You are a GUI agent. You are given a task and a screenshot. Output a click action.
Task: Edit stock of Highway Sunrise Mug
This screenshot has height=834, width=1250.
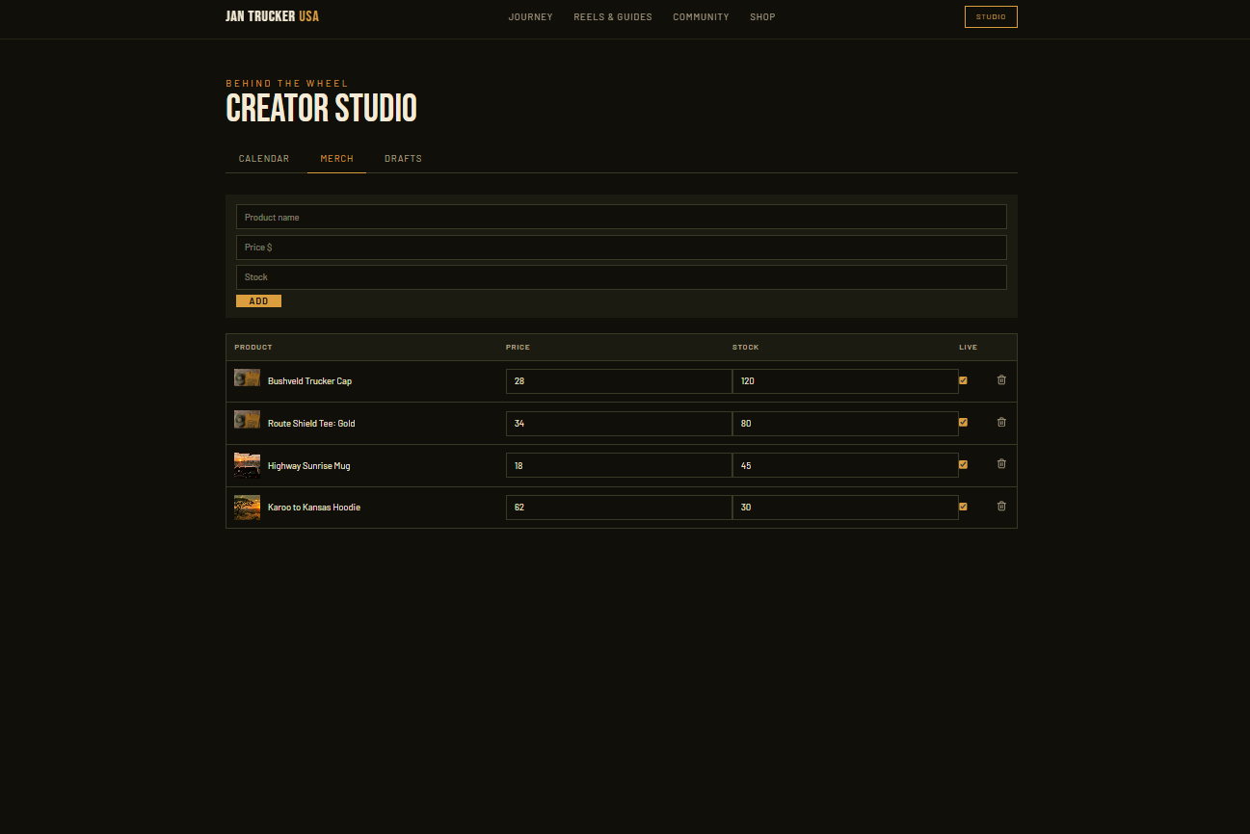pos(845,465)
